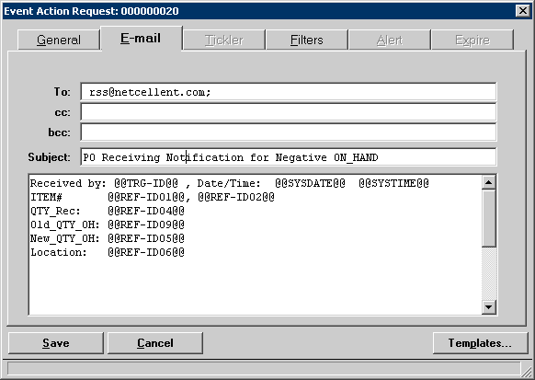Open the Filters tab

306,40
